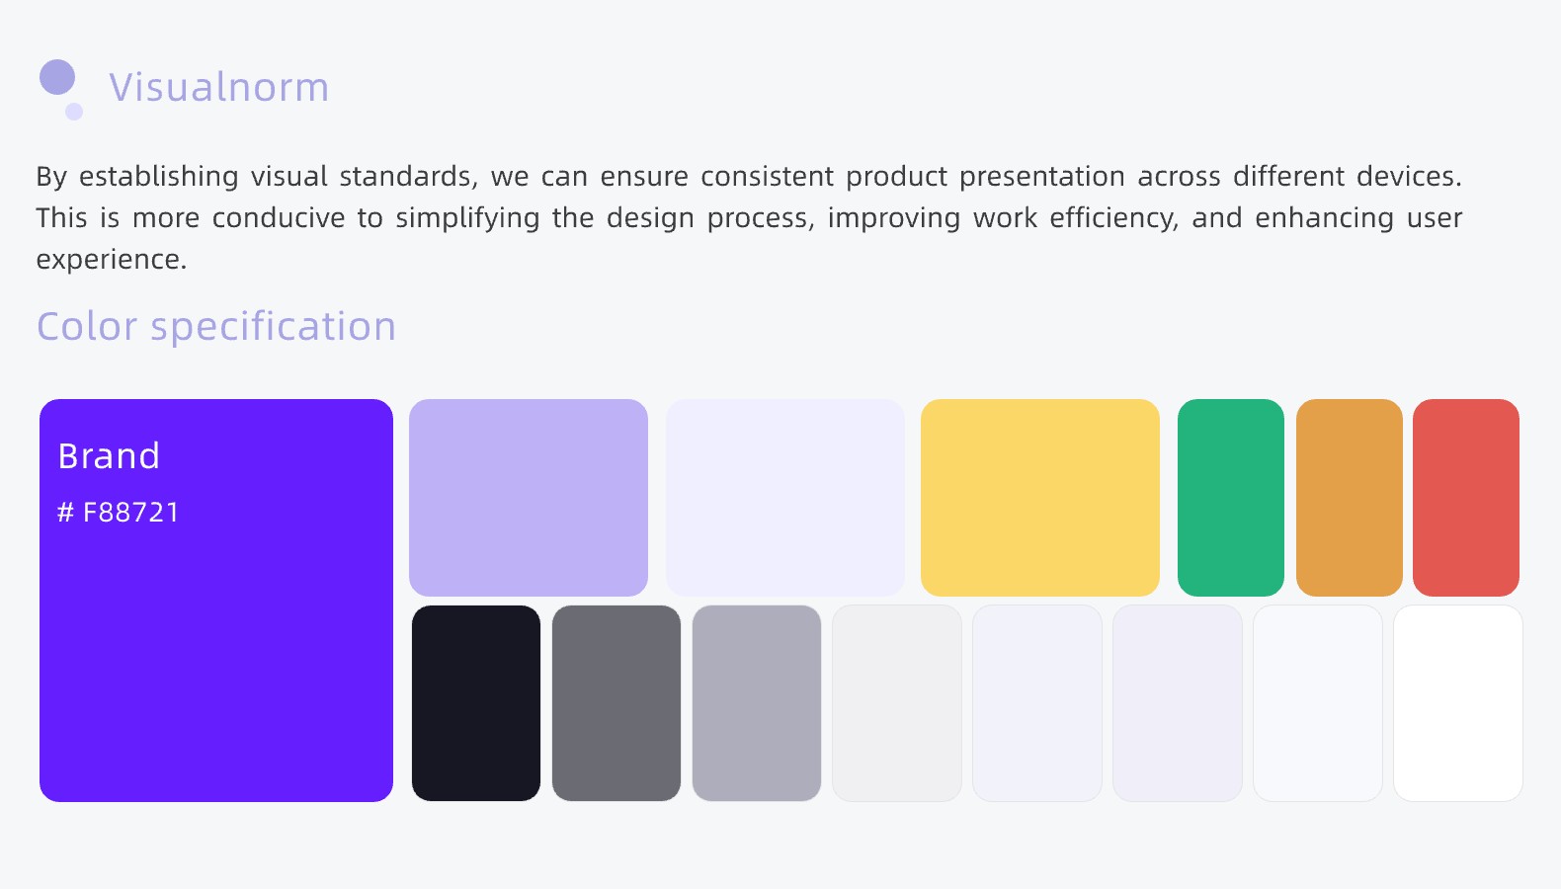1561x889 pixels.
Task: Click the small pale dot below logo
Action: point(74,112)
